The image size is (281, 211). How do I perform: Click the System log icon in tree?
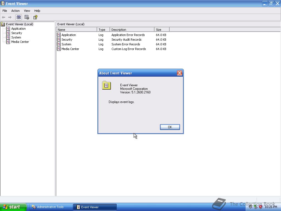[x=8, y=37]
